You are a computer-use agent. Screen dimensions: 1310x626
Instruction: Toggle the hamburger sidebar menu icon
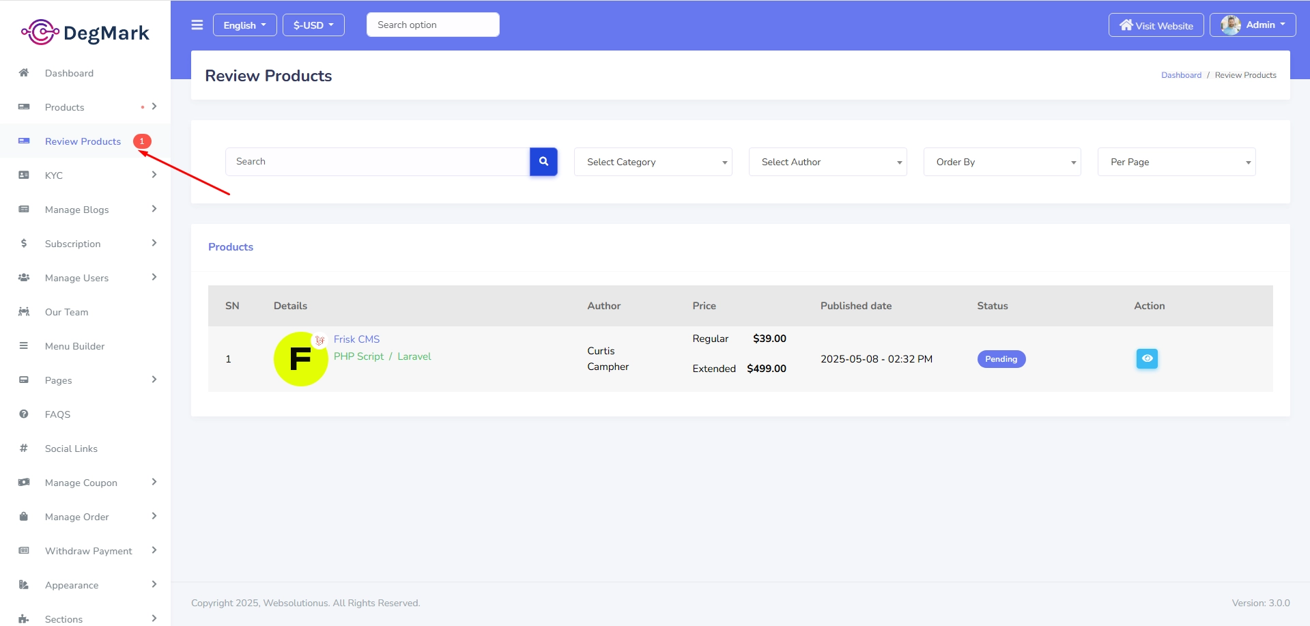point(197,25)
